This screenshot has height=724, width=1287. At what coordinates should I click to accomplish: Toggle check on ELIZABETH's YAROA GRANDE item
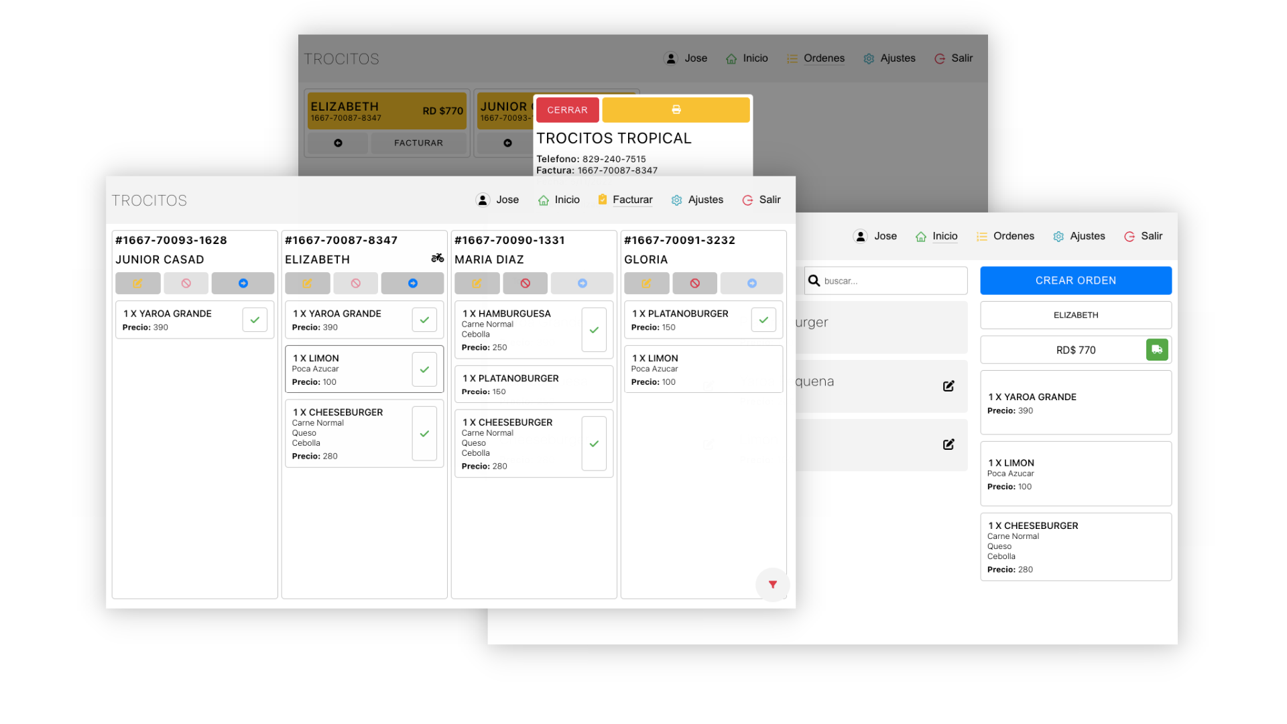(424, 320)
